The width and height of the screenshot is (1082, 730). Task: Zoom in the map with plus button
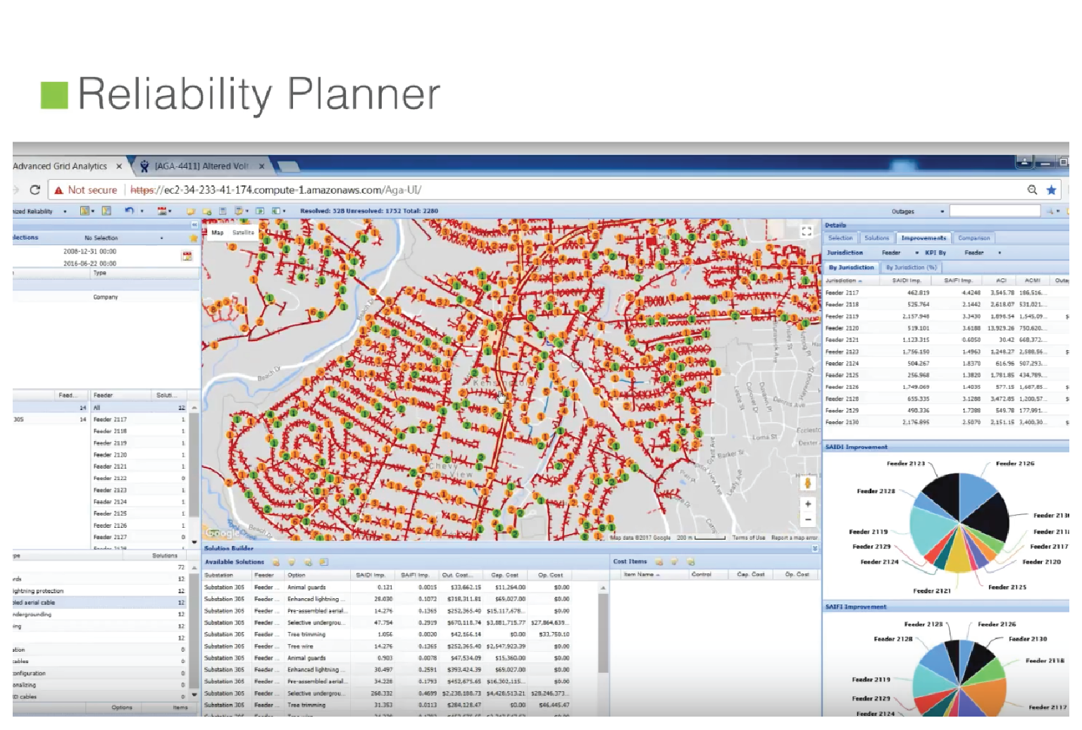(x=808, y=504)
